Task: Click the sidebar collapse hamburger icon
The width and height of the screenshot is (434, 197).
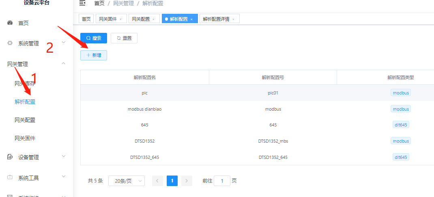Action: 82,3
